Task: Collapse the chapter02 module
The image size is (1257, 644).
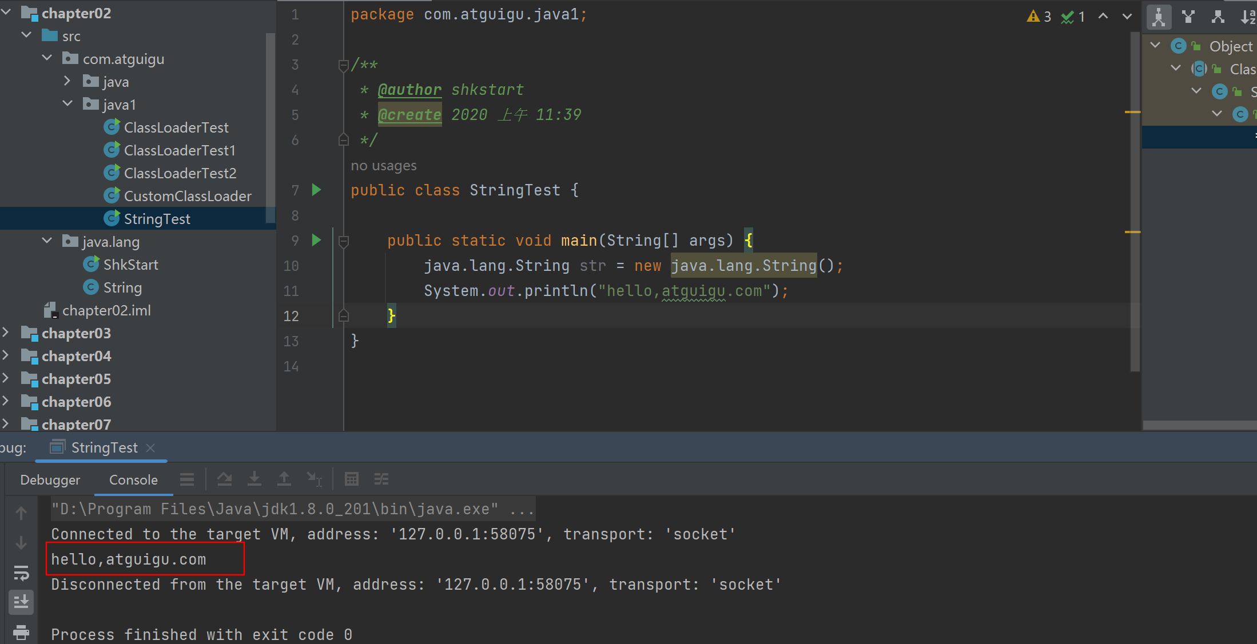Action: tap(6, 12)
